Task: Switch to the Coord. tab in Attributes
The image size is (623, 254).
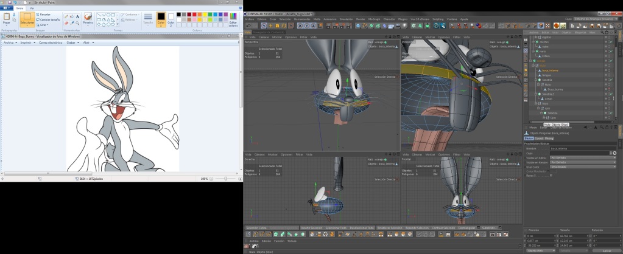Action: (539, 139)
